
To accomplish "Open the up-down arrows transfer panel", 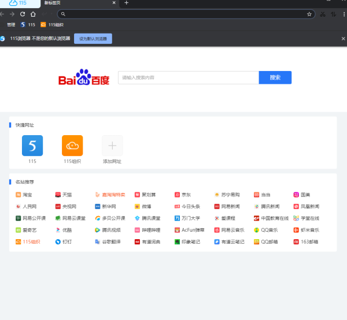I will [334, 14].
